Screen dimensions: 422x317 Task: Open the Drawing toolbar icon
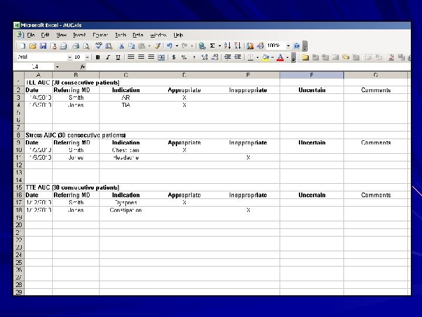[x=260, y=46]
